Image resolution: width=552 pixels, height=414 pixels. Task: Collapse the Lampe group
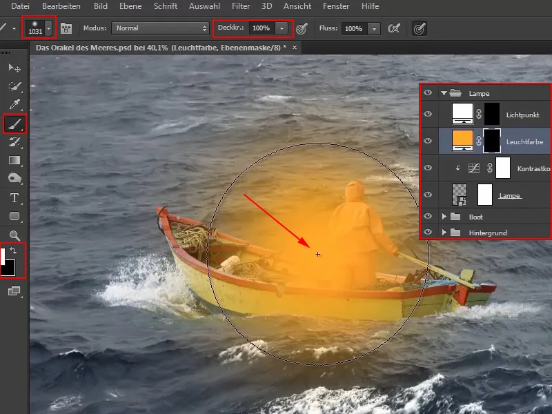tap(444, 93)
